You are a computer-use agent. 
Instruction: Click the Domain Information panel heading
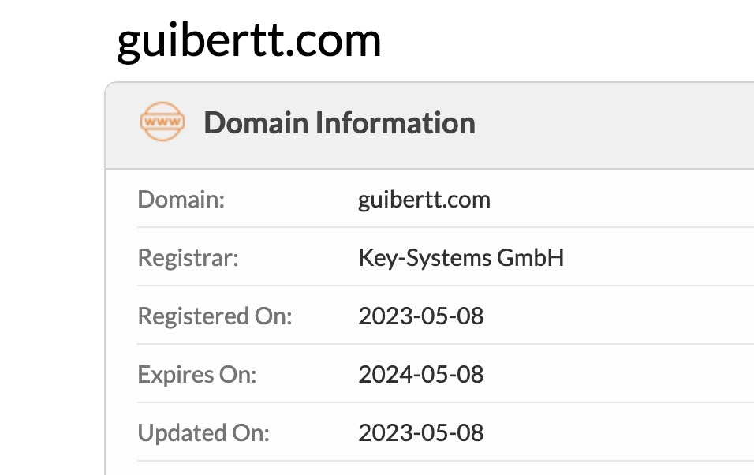click(339, 123)
